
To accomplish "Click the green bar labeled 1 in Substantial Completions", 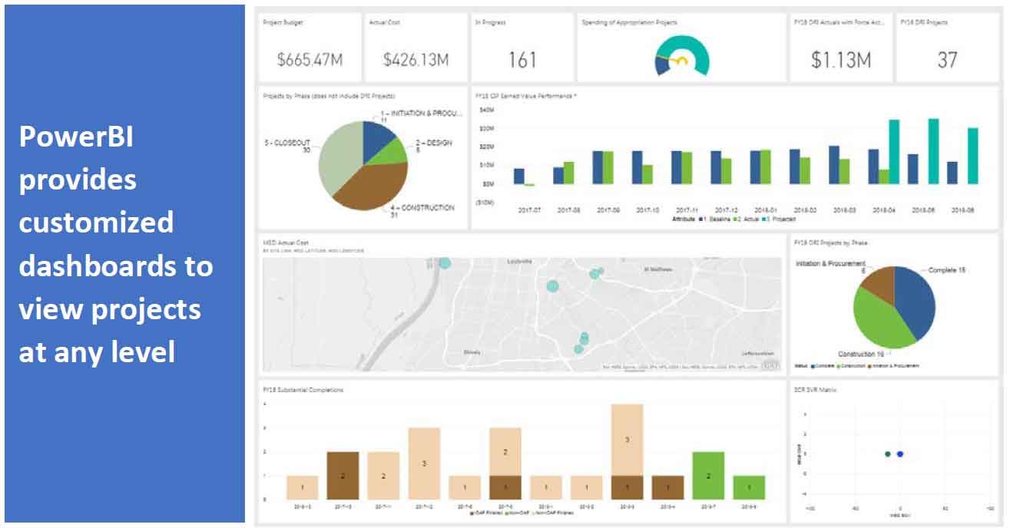I will 750,488.
